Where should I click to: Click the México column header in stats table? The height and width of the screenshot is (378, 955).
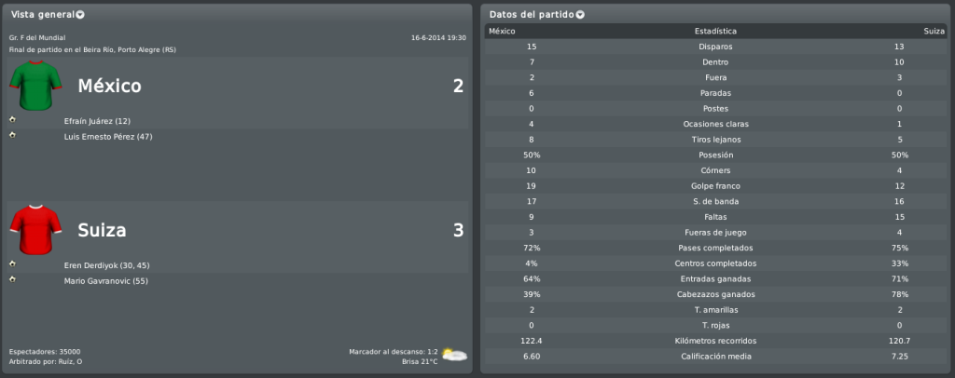(503, 31)
